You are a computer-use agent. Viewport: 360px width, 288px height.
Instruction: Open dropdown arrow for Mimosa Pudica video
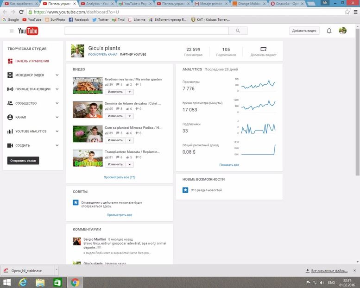(x=130, y=140)
